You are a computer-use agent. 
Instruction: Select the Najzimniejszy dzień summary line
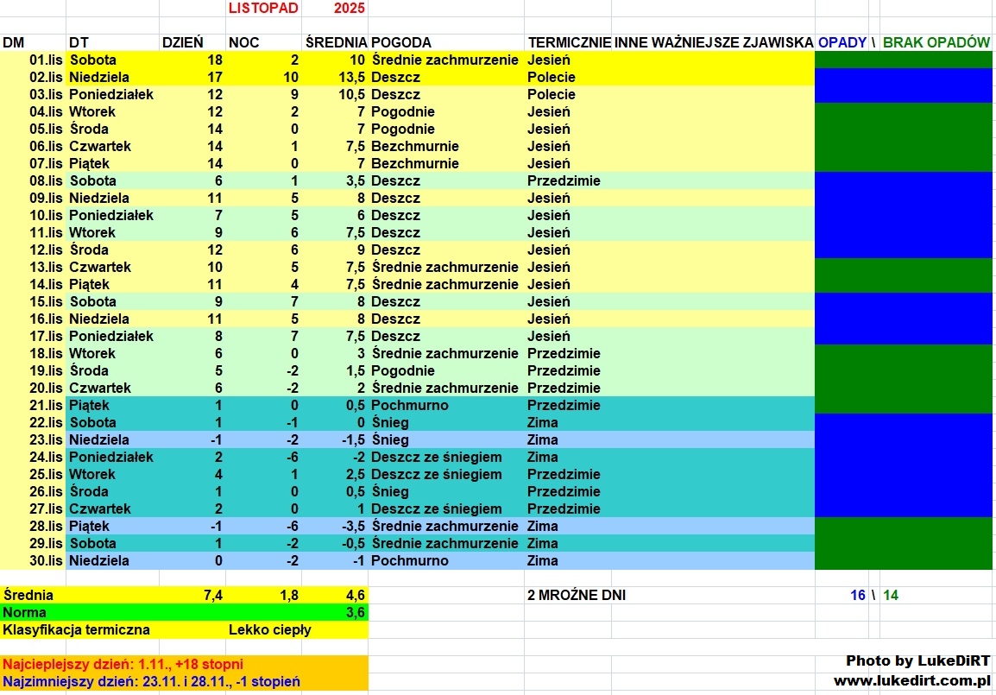[151, 681]
